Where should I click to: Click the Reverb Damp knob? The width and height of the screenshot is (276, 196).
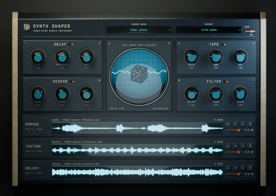tap(62, 94)
